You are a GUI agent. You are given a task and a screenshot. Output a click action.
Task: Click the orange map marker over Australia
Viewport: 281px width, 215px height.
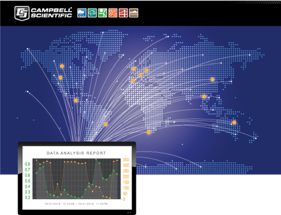point(234,122)
